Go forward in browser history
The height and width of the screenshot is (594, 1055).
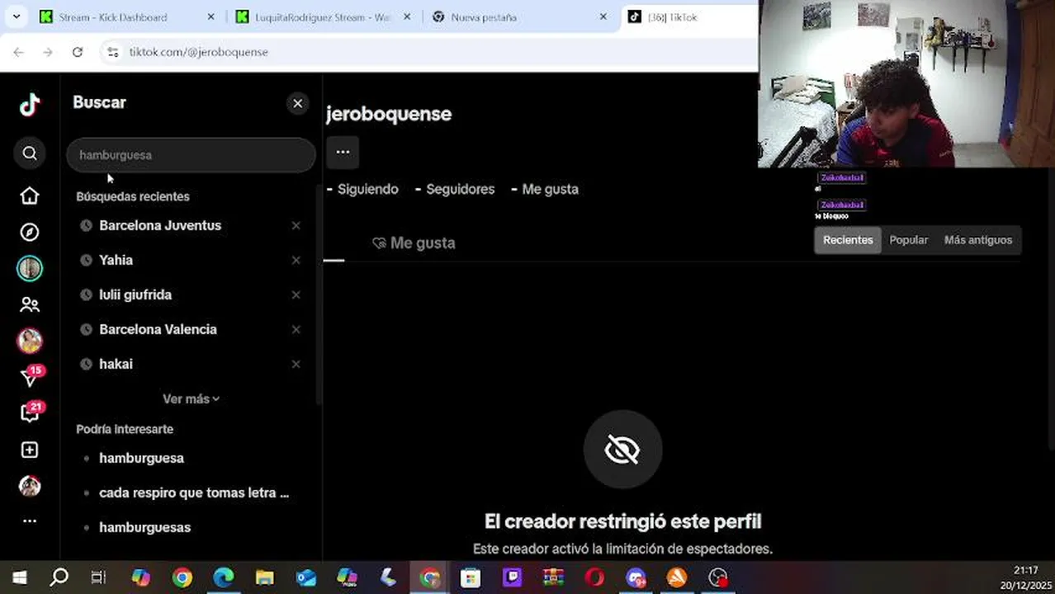pos(48,52)
